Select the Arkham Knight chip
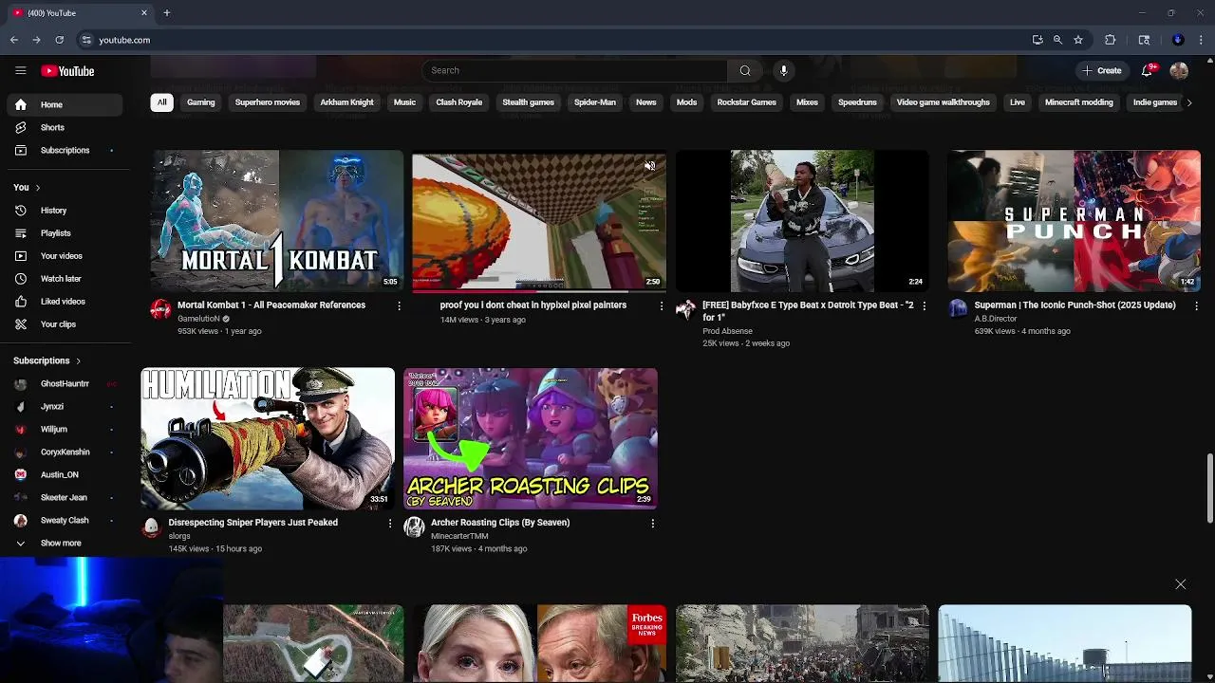 coord(346,102)
